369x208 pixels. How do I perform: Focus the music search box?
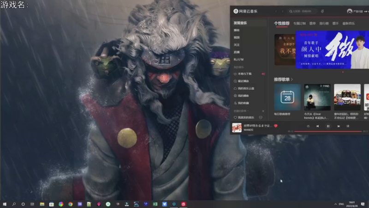point(302,11)
